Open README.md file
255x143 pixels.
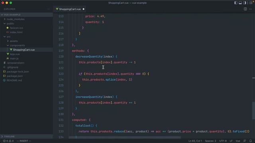tap(14, 80)
